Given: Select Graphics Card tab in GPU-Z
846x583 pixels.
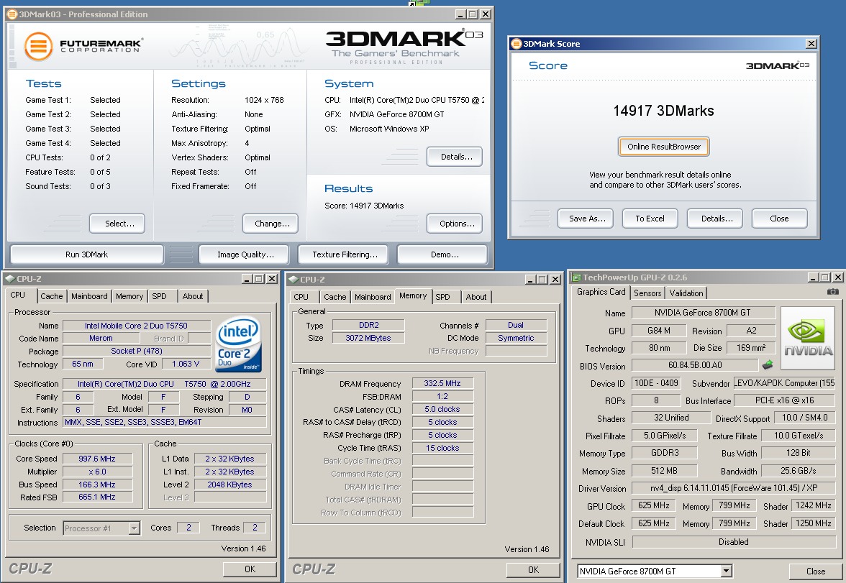Looking at the screenshot, I should [601, 292].
